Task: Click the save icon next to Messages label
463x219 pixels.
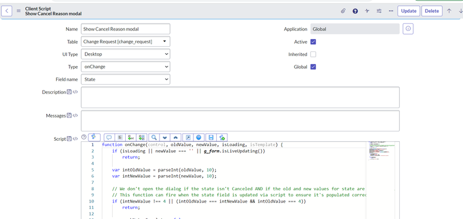Action: pyautogui.click(x=69, y=116)
